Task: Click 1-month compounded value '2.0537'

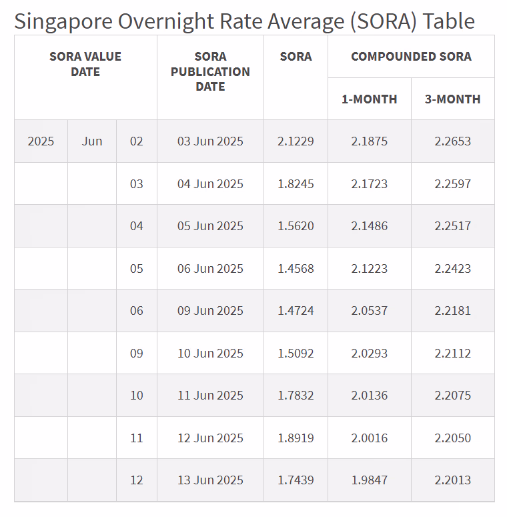Action: (369, 311)
